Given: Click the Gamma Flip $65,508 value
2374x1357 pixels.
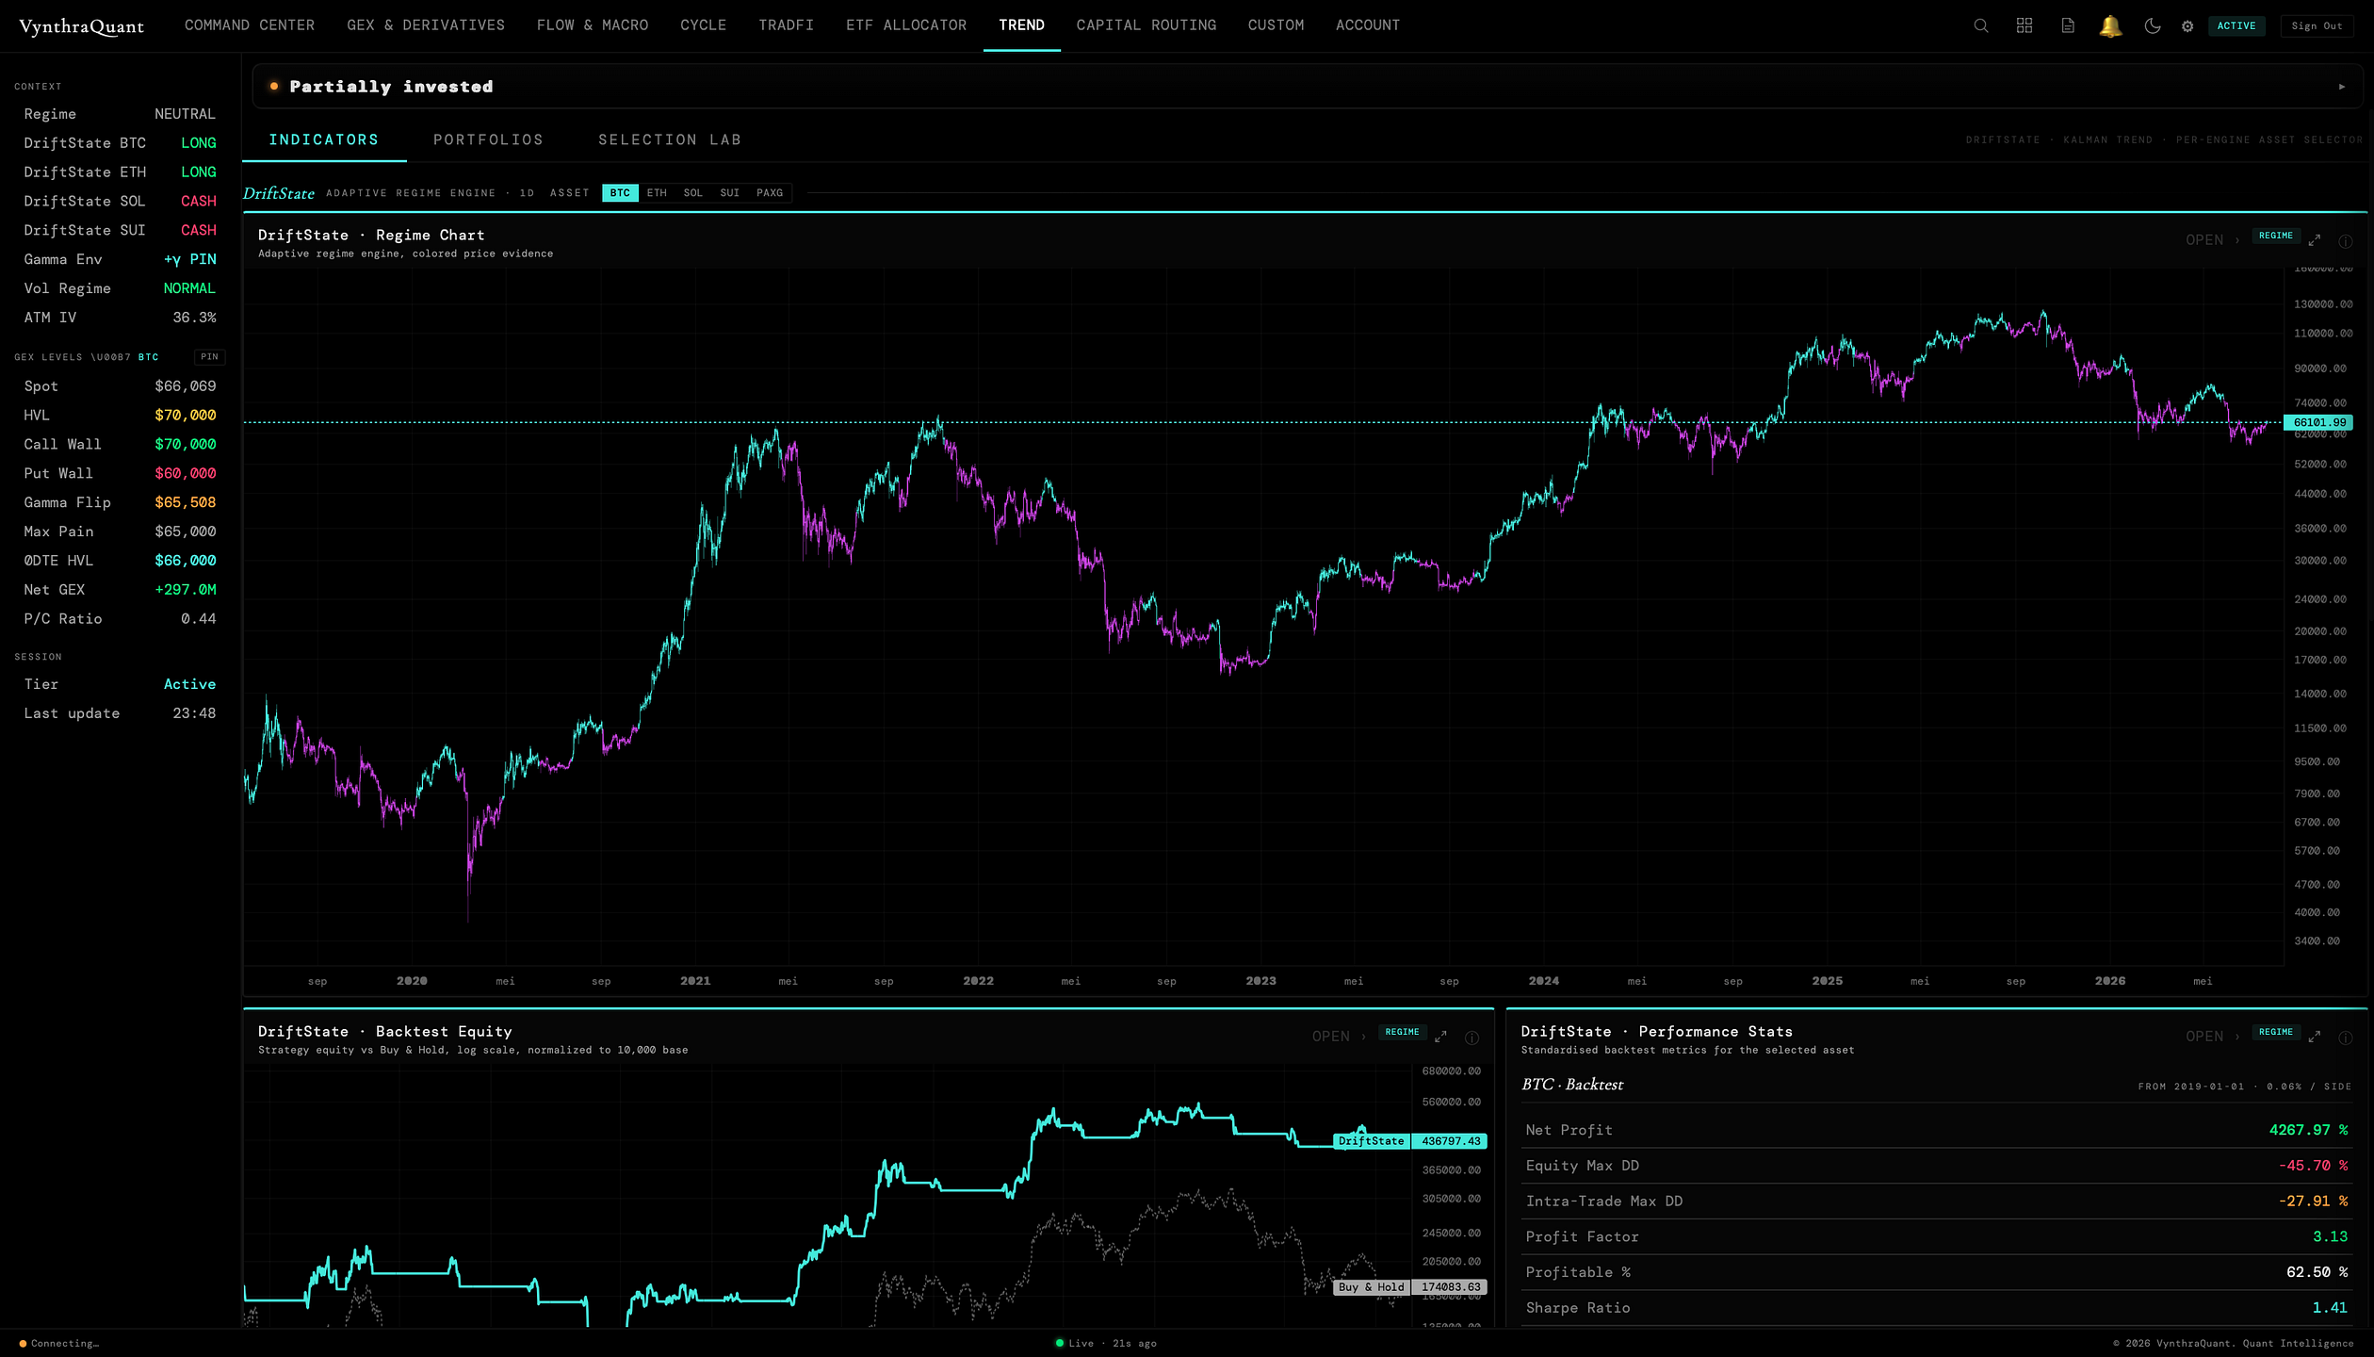Looking at the screenshot, I should [x=186, y=502].
